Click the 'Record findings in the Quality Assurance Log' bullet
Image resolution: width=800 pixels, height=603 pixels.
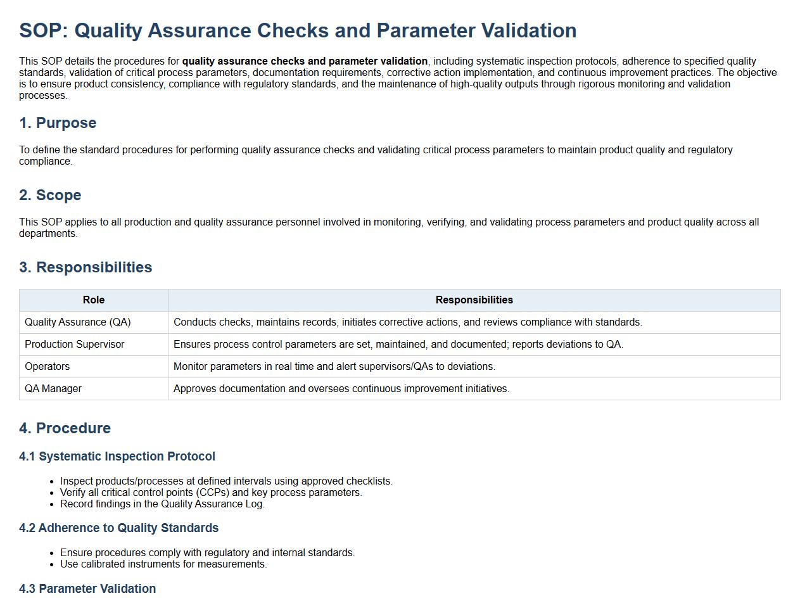162,504
